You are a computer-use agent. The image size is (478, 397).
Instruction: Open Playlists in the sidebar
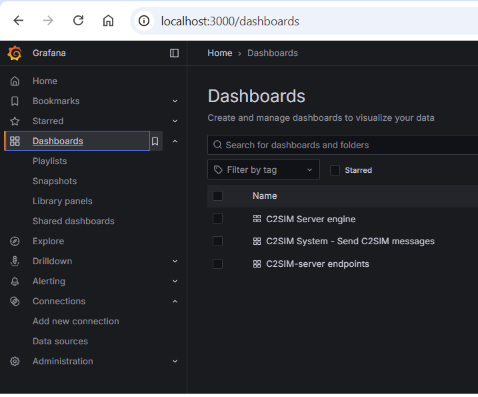[50, 161]
